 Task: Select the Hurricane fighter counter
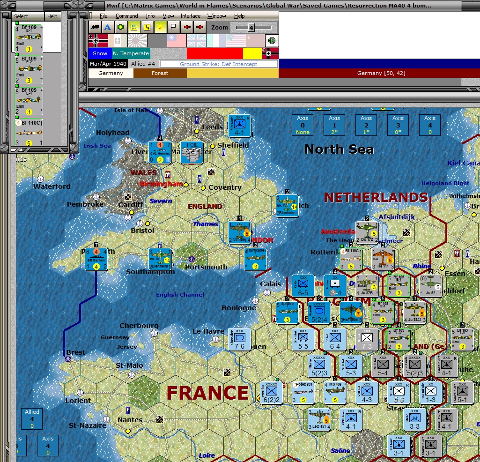[256, 259]
